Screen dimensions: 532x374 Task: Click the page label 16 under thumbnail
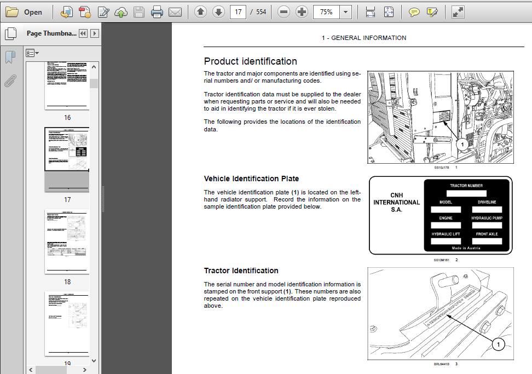[67, 117]
